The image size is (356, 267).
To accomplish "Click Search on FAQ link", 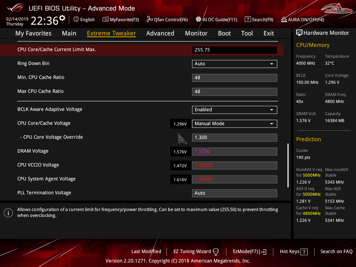I will [x=336, y=251].
